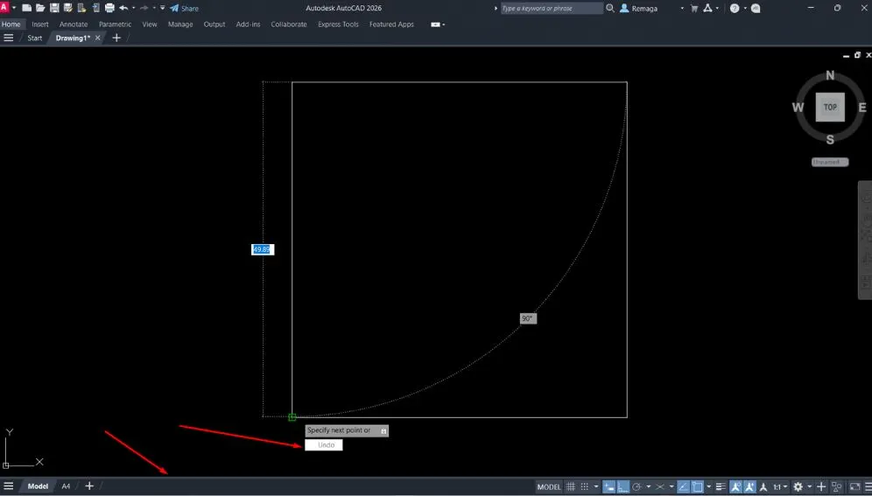
Task: Click the TOP face of the ViewCube
Action: click(830, 107)
